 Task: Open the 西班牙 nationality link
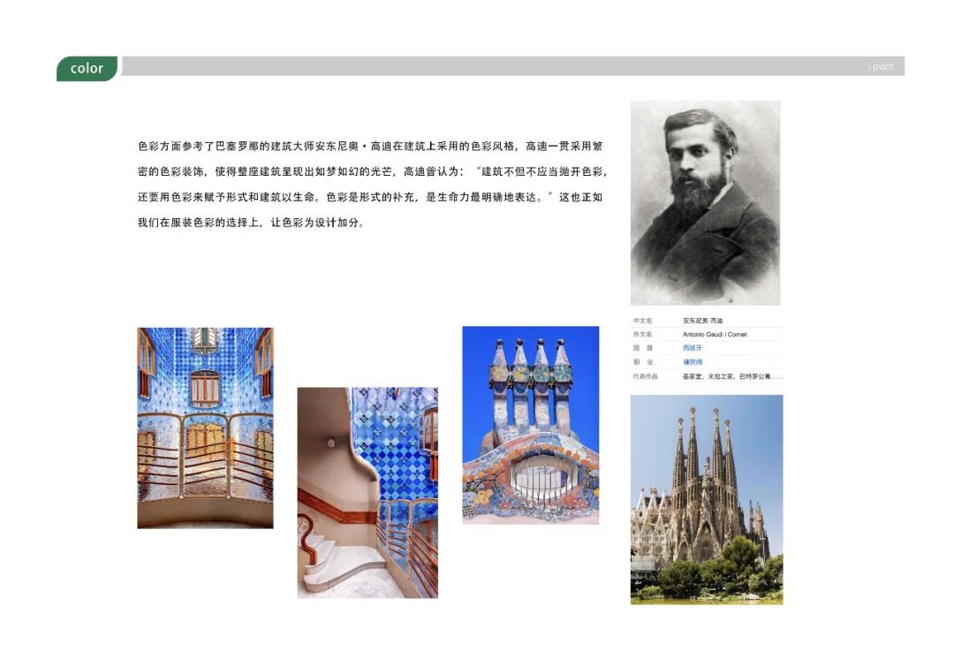pyautogui.click(x=693, y=348)
